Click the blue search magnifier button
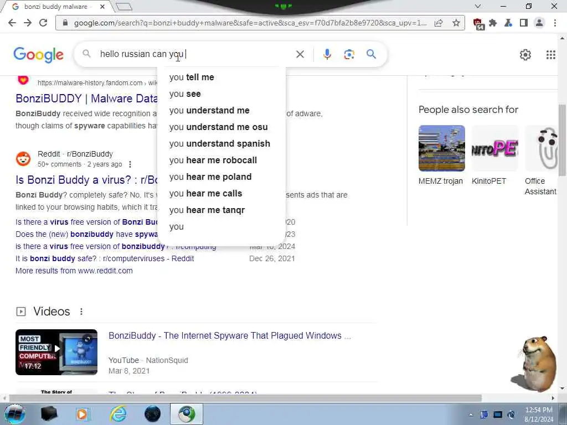 pos(371,54)
